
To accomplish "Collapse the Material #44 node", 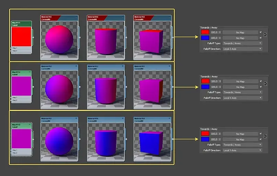I will tap(123, 17).
